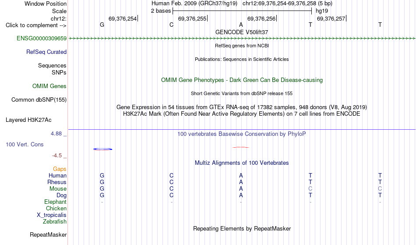This screenshot has width=416, height=245.
Task: Click the Dog row A base
Action: click(241, 195)
